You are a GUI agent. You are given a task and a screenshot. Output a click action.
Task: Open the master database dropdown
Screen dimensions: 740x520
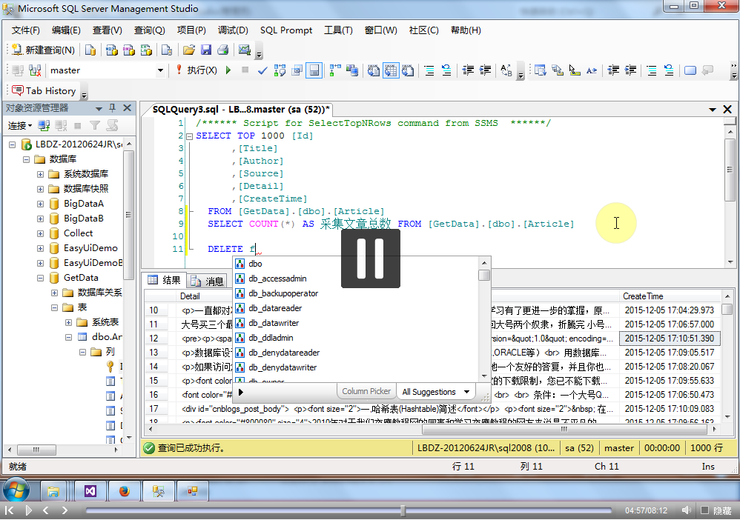pos(160,70)
